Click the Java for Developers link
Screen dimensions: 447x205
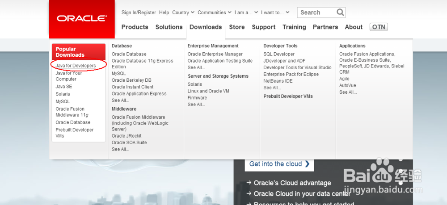76,66
